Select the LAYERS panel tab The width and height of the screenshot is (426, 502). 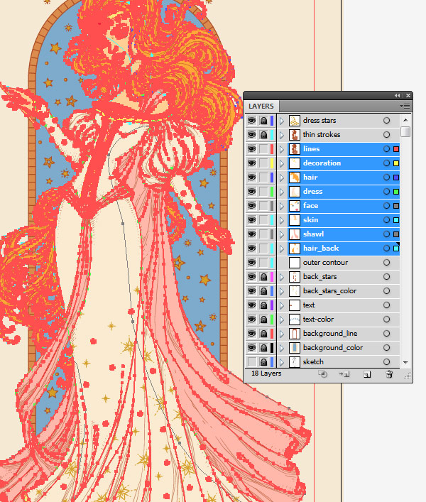[261, 107]
